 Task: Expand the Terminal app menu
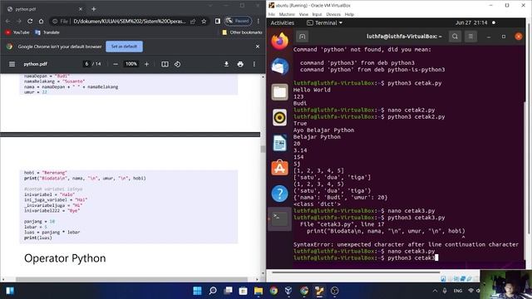325,22
